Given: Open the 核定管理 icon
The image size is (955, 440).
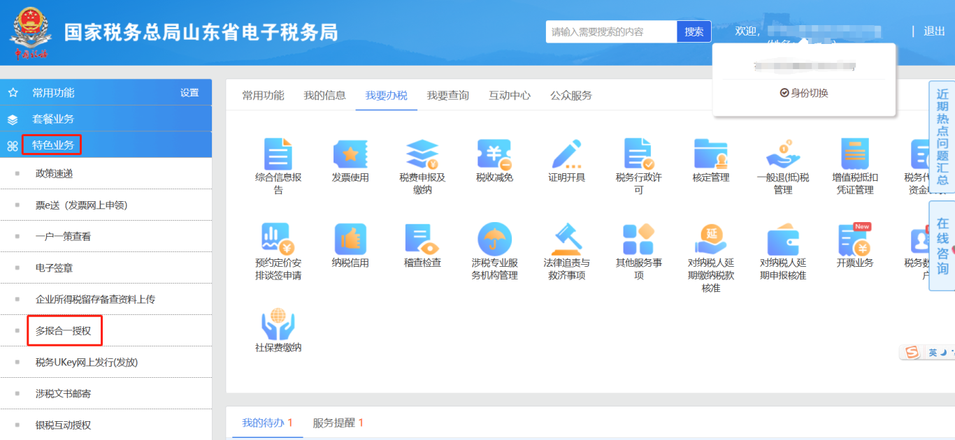Looking at the screenshot, I should pyautogui.click(x=711, y=154).
